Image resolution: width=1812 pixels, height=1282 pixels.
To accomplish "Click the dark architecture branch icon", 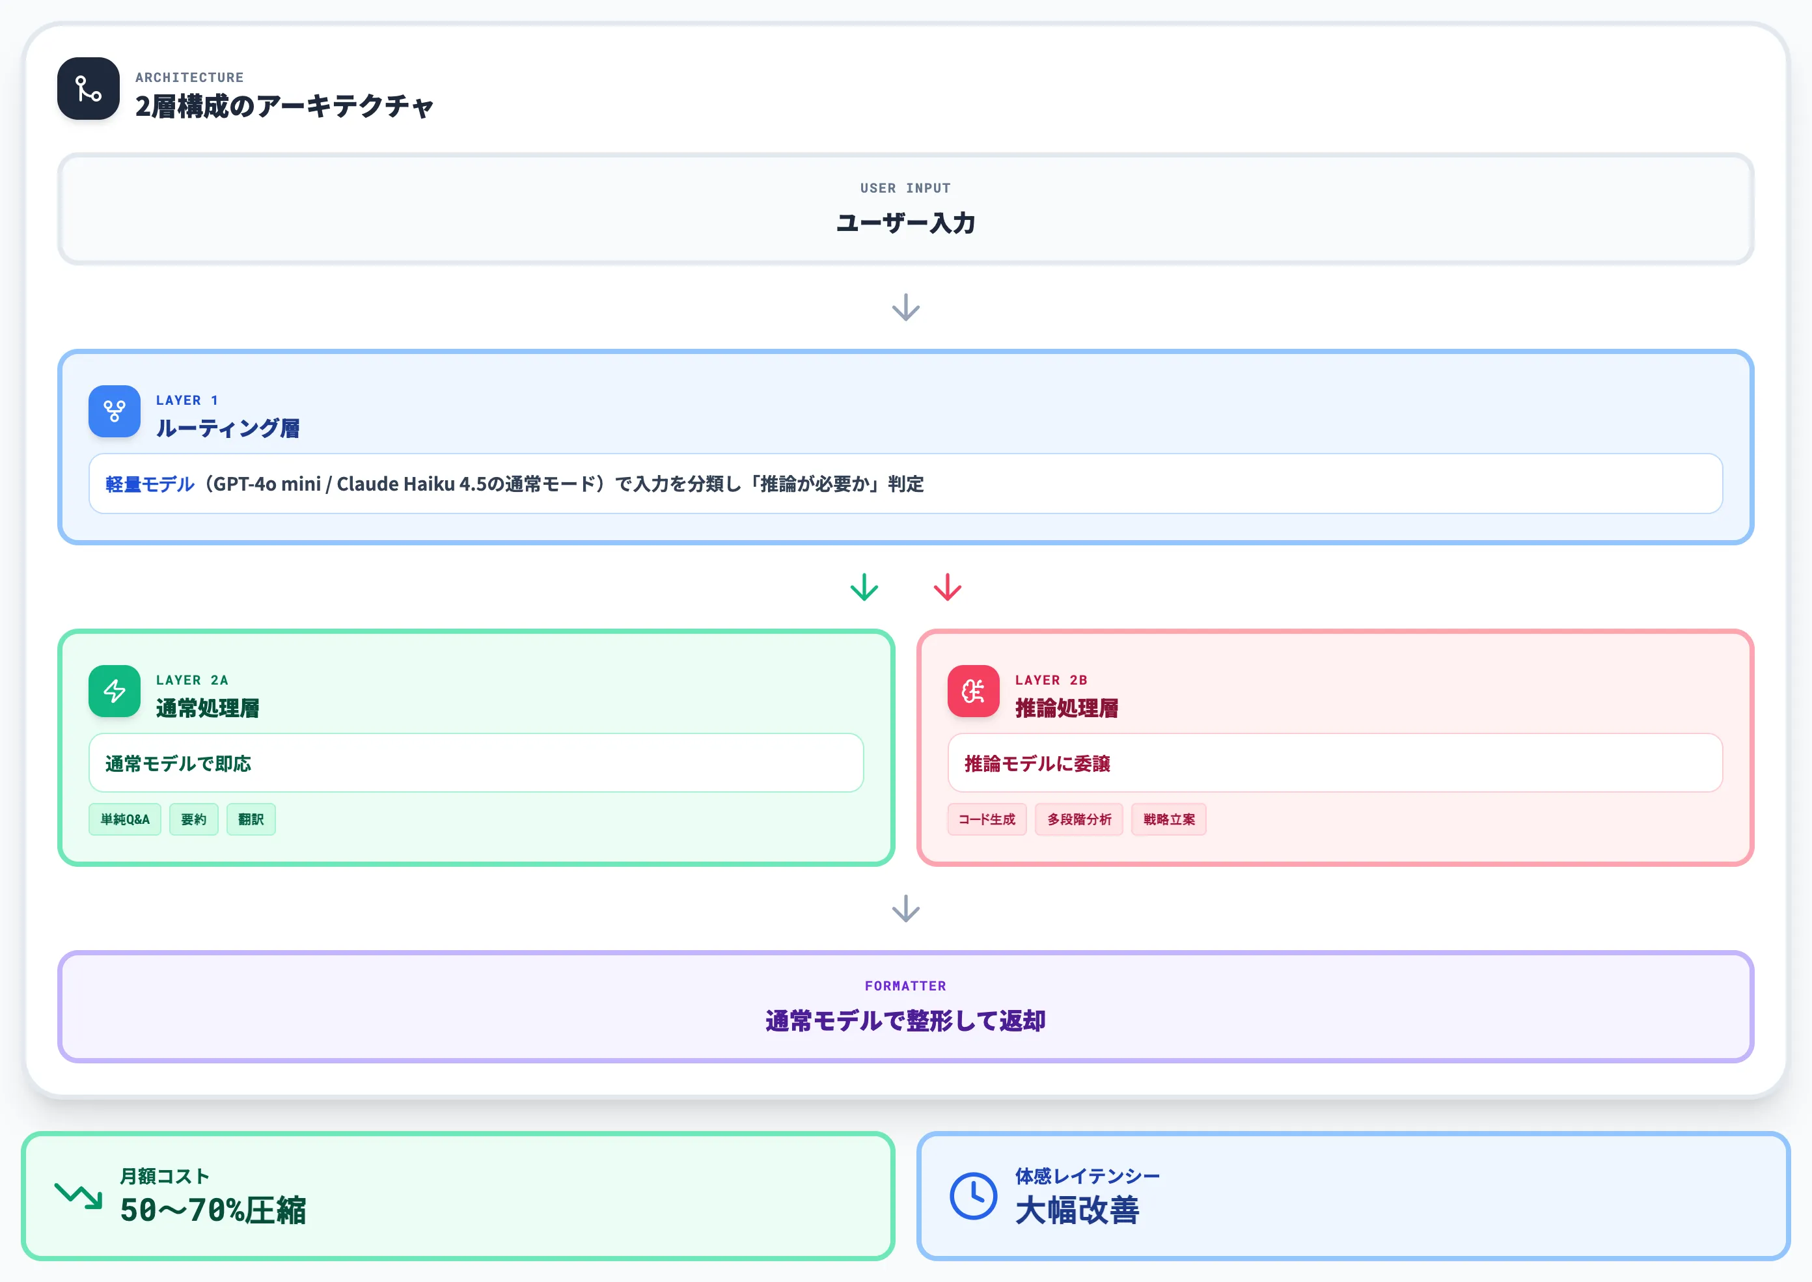I will pos(89,89).
